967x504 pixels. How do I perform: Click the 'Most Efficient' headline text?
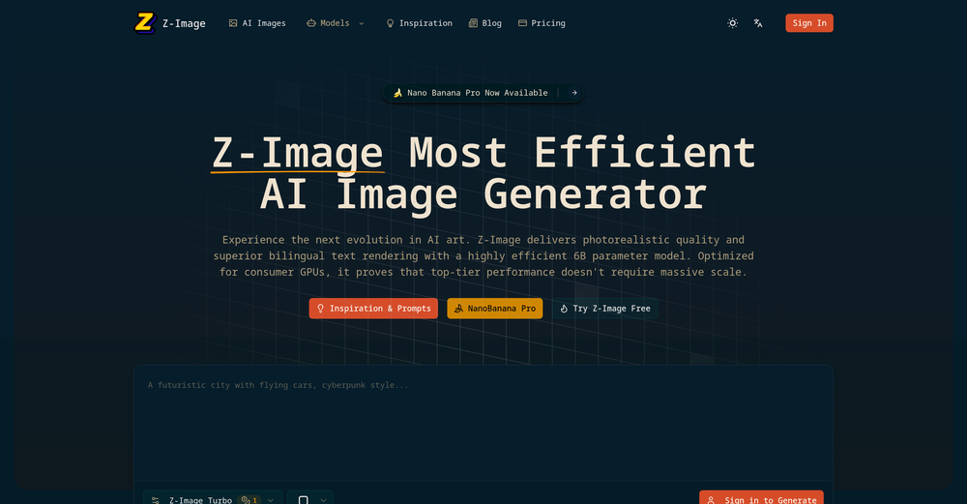[582, 152]
